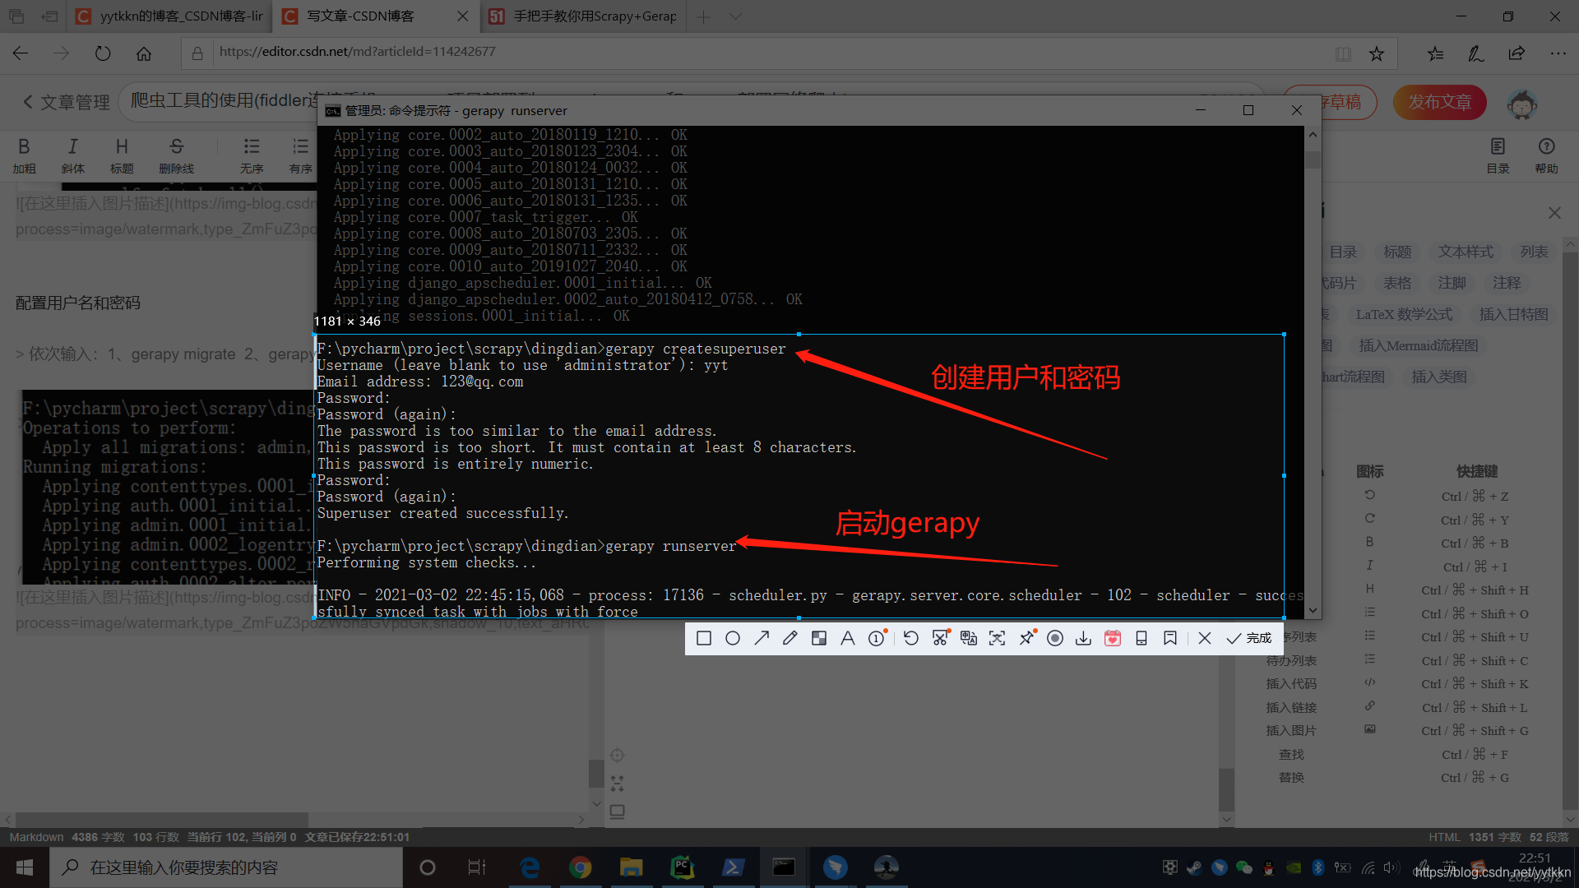
Task: Click 插入Mermaid流程图 help link
Action: (x=1419, y=346)
